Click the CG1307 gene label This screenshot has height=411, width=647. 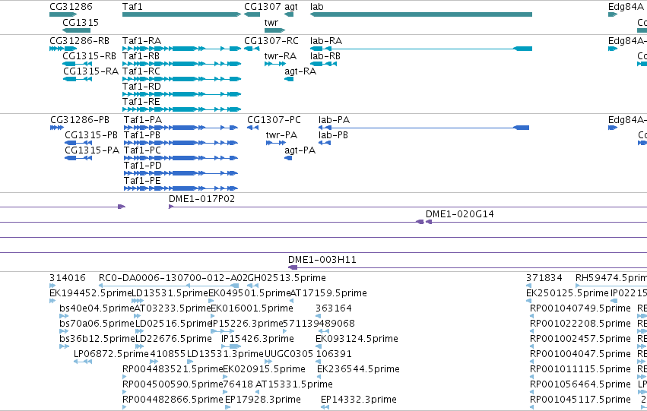(262, 7)
